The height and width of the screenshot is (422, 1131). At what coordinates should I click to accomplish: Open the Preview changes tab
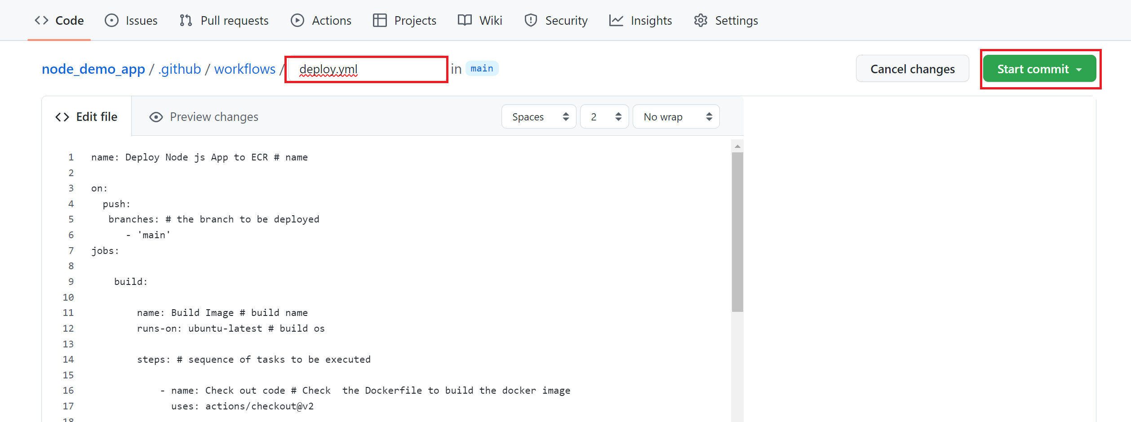coord(204,117)
